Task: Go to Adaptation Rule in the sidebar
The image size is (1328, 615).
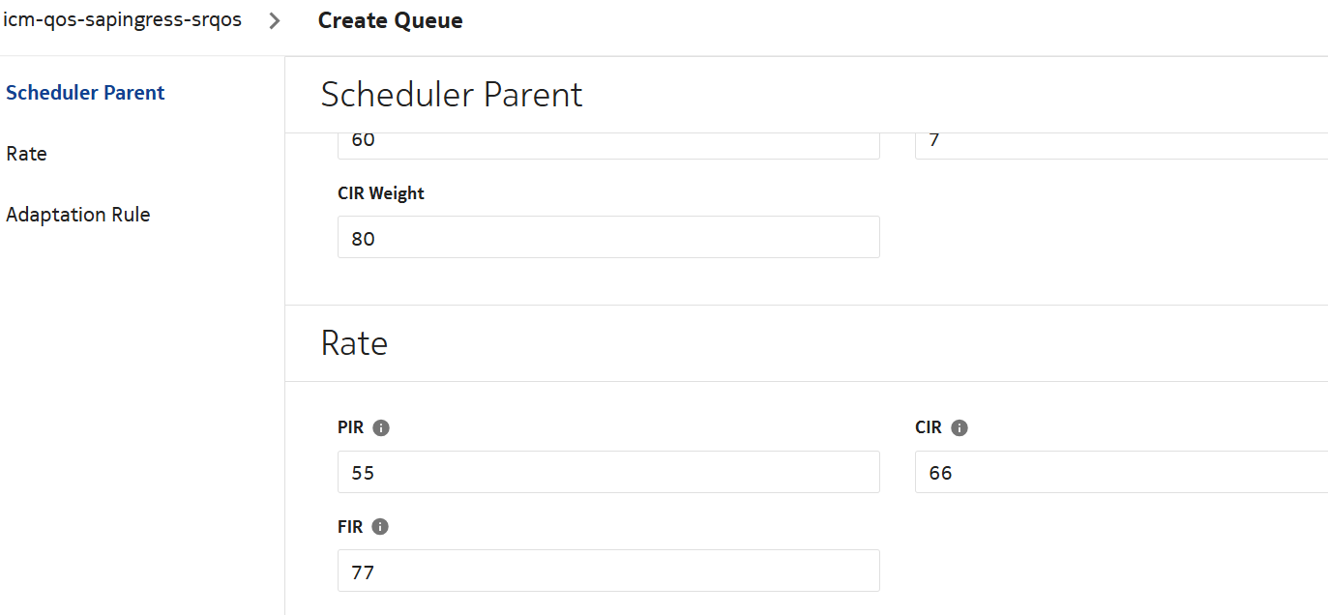Action: coord(77,215)
